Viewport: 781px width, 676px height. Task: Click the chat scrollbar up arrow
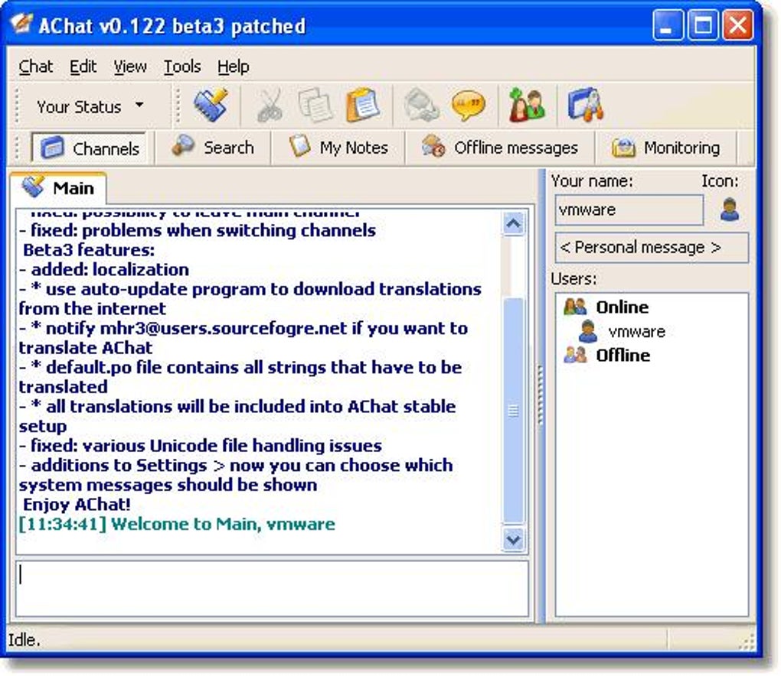click(513, 223)
